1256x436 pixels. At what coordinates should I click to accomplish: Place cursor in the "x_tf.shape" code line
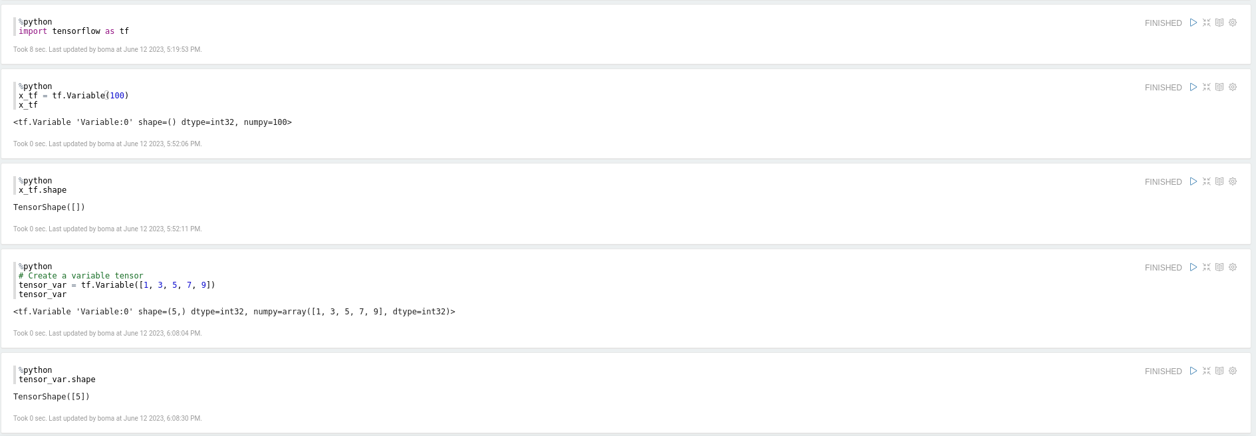tap(43, 190)
